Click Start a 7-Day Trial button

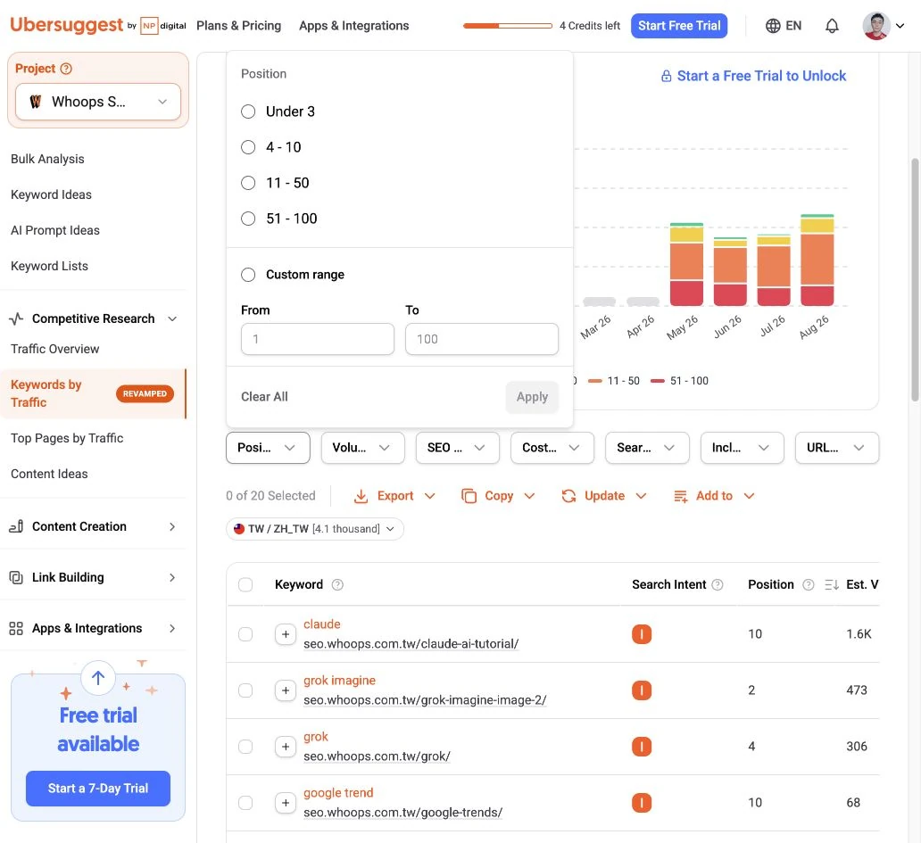98,789
